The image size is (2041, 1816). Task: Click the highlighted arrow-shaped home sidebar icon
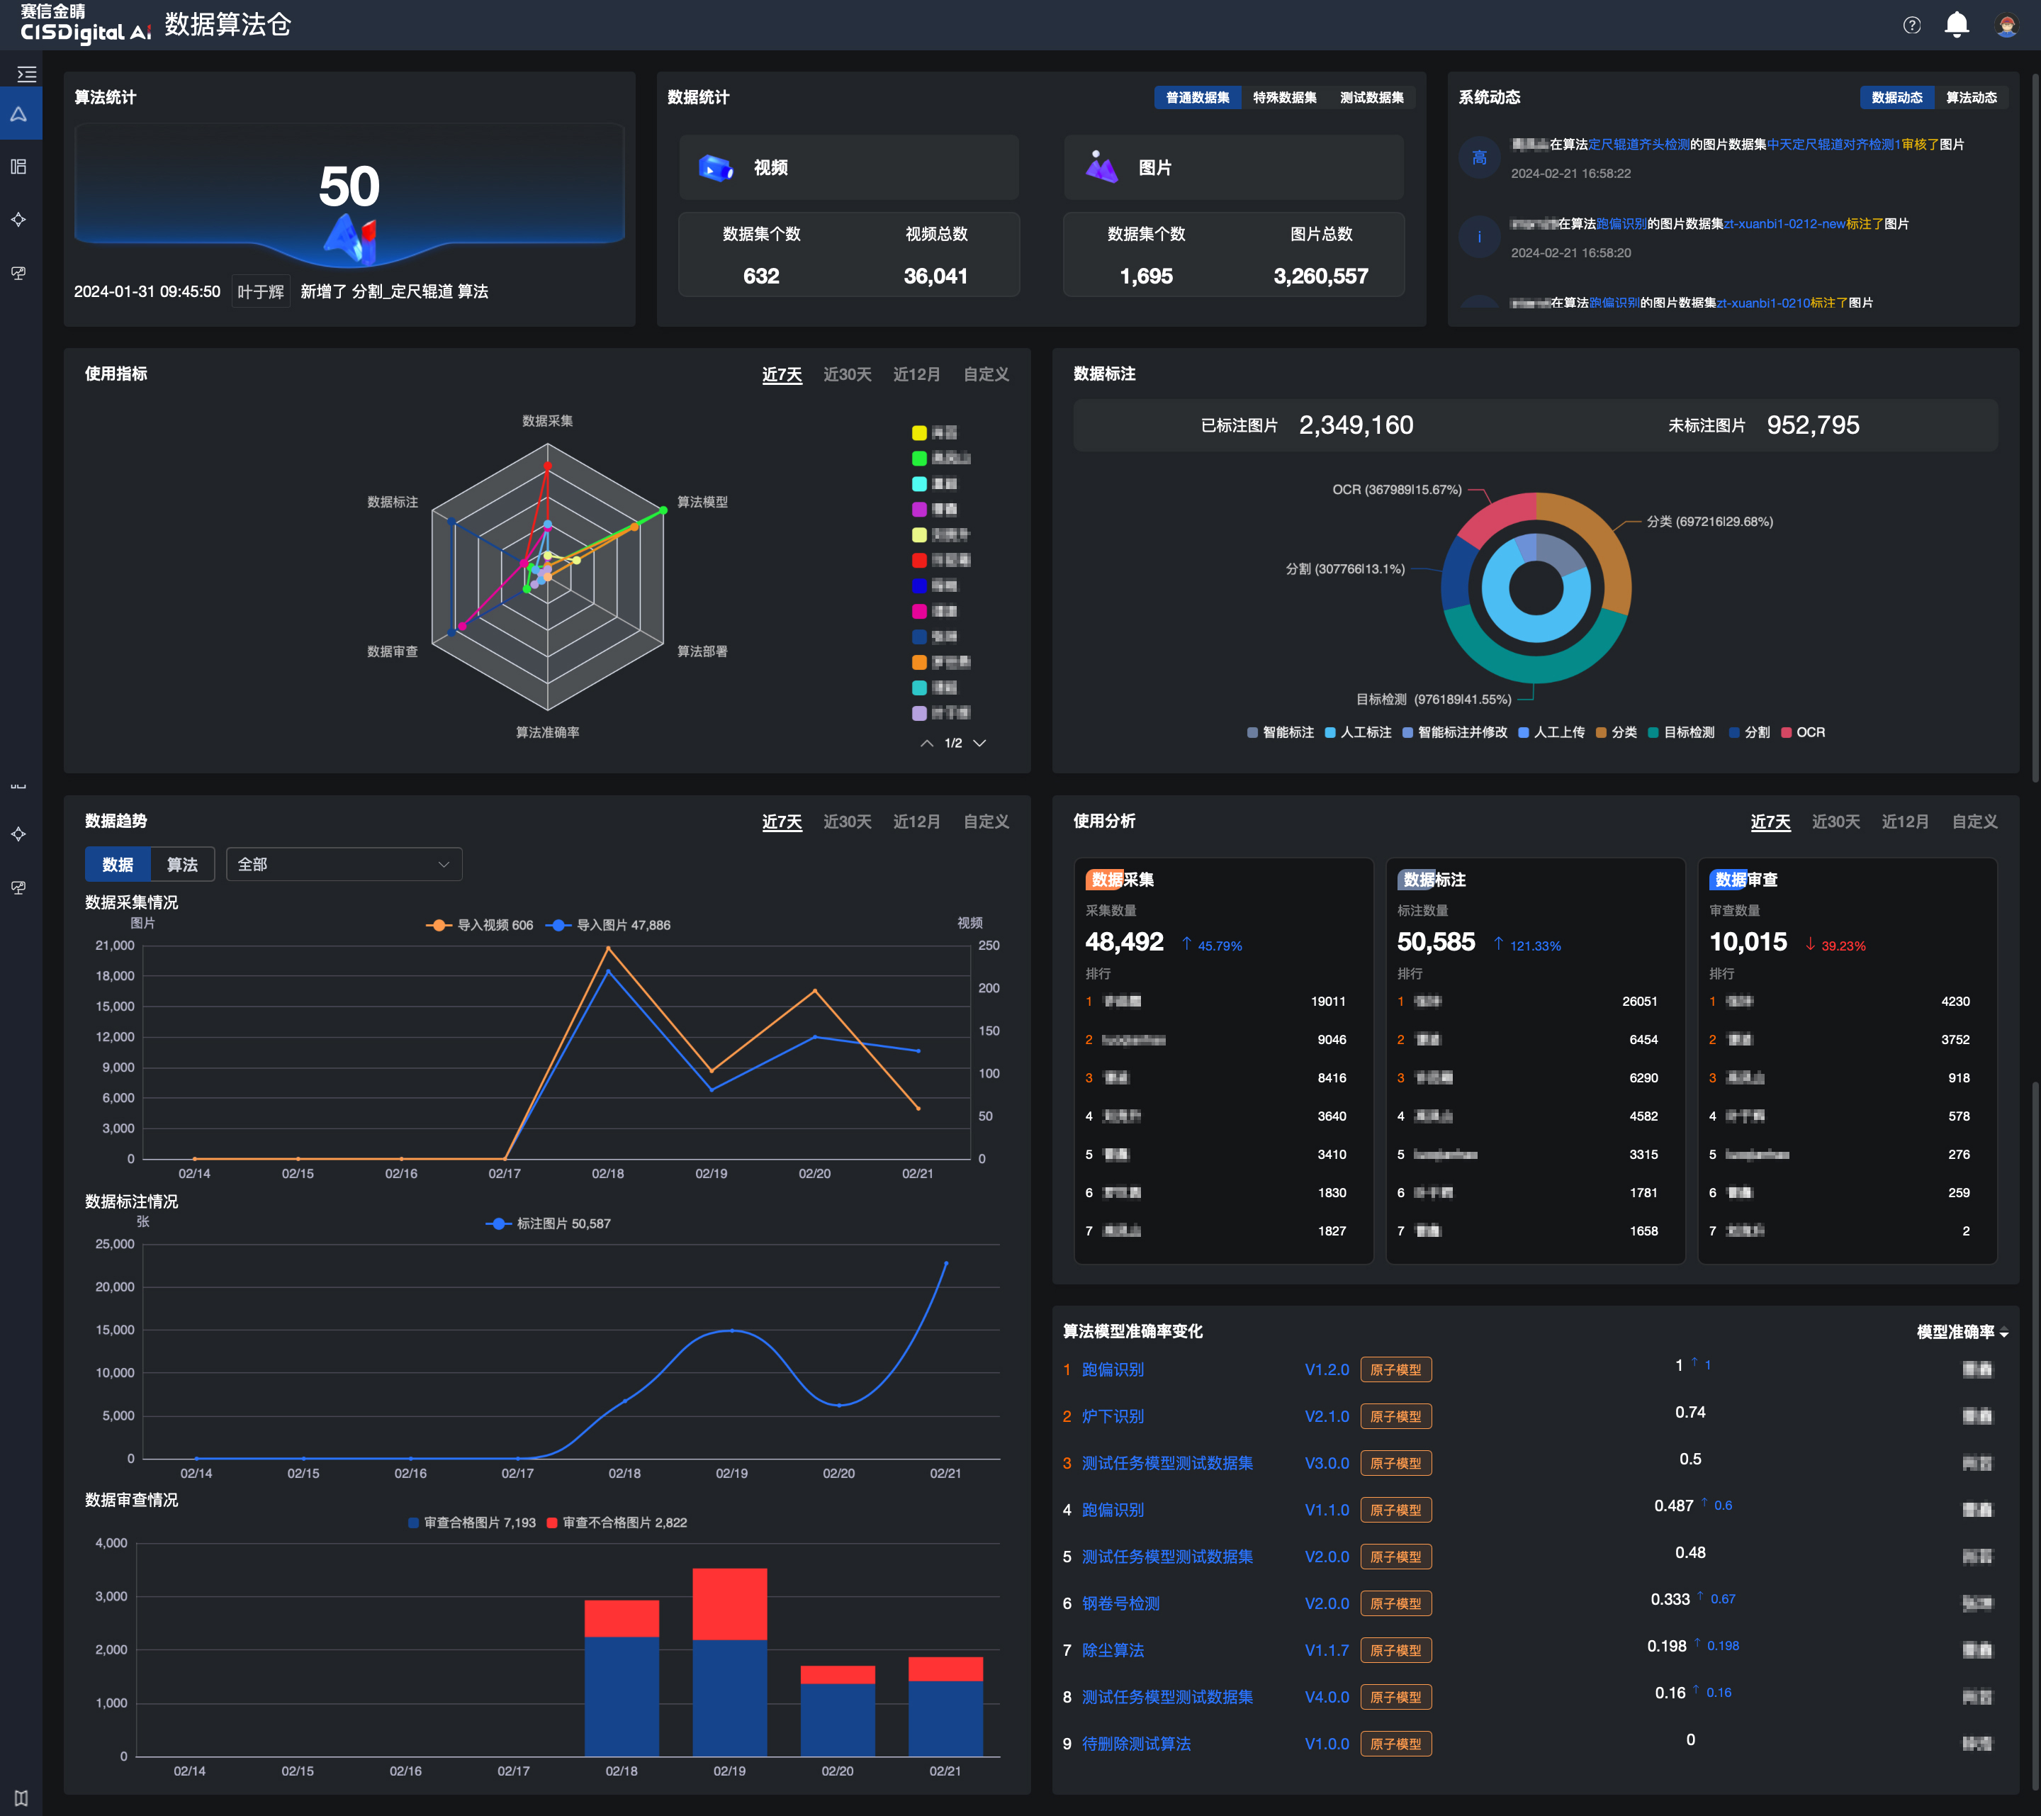19,114
